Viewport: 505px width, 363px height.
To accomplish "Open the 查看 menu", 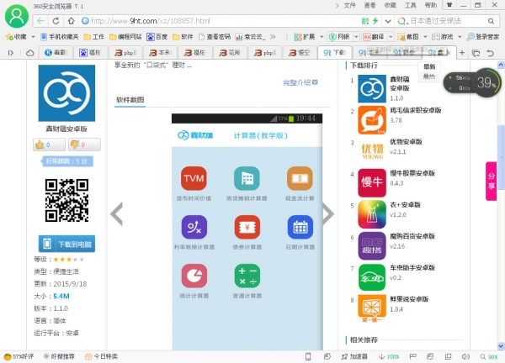I will tap(369, 5).
